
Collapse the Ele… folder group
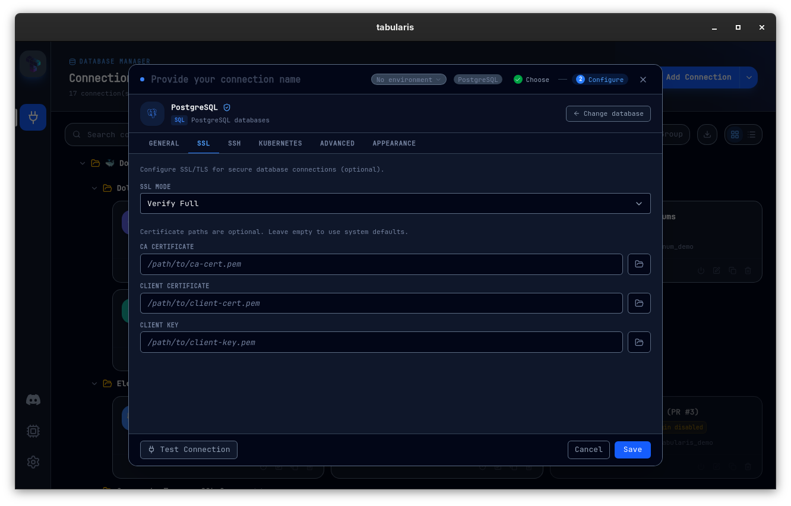[x=94, y=384]
